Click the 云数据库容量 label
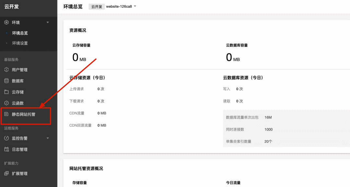 coord(237,45)
